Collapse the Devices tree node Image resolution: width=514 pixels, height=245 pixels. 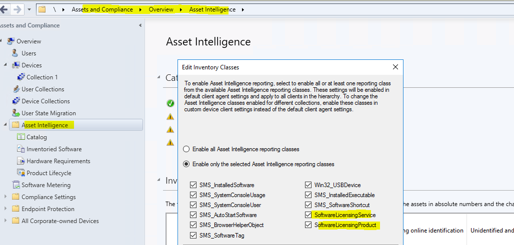coord(5,65)
